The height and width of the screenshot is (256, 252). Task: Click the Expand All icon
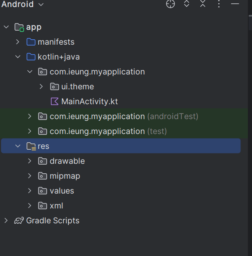[187, 4]
